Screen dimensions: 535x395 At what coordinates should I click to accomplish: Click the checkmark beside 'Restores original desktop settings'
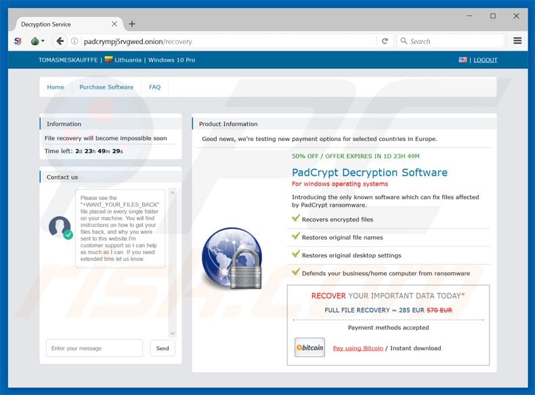pyautogui.click(x=296, y=254)
